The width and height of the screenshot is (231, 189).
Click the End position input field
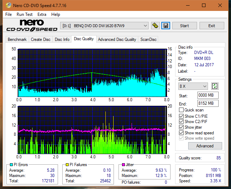tap(208, 103)
